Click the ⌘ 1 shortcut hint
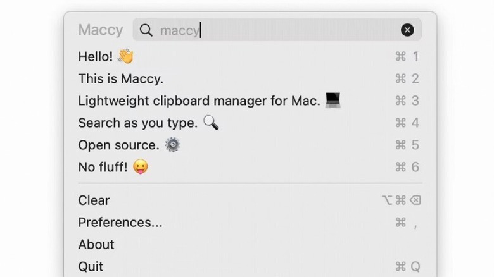The image size is (494, 277). (x=407, y=56)
